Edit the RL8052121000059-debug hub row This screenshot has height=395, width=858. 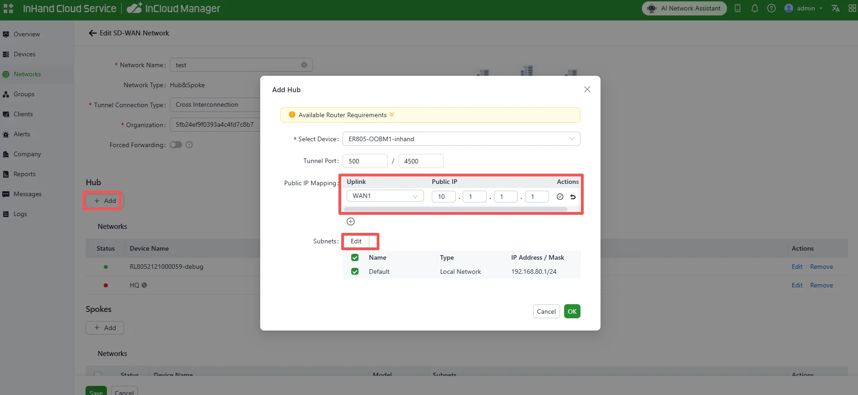pos(797,267)
